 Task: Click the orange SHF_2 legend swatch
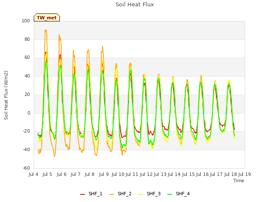[111, 194]
